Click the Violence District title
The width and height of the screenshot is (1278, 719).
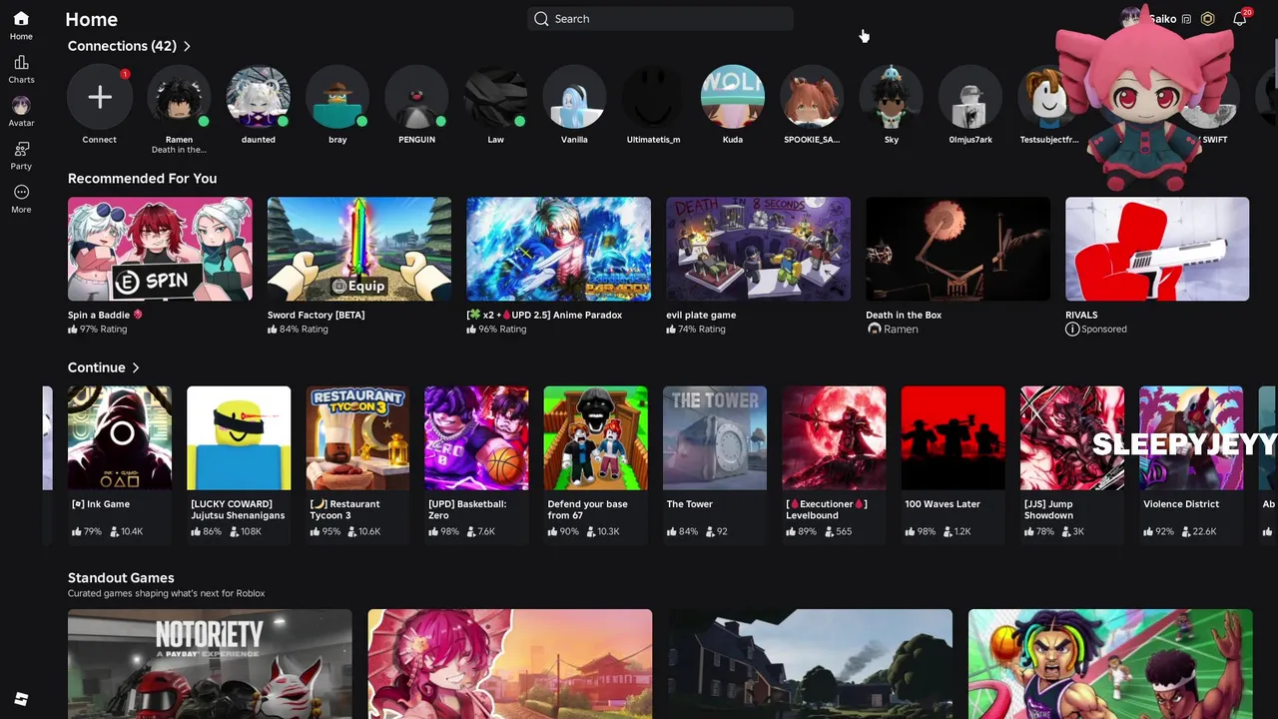coord(1181,504)
